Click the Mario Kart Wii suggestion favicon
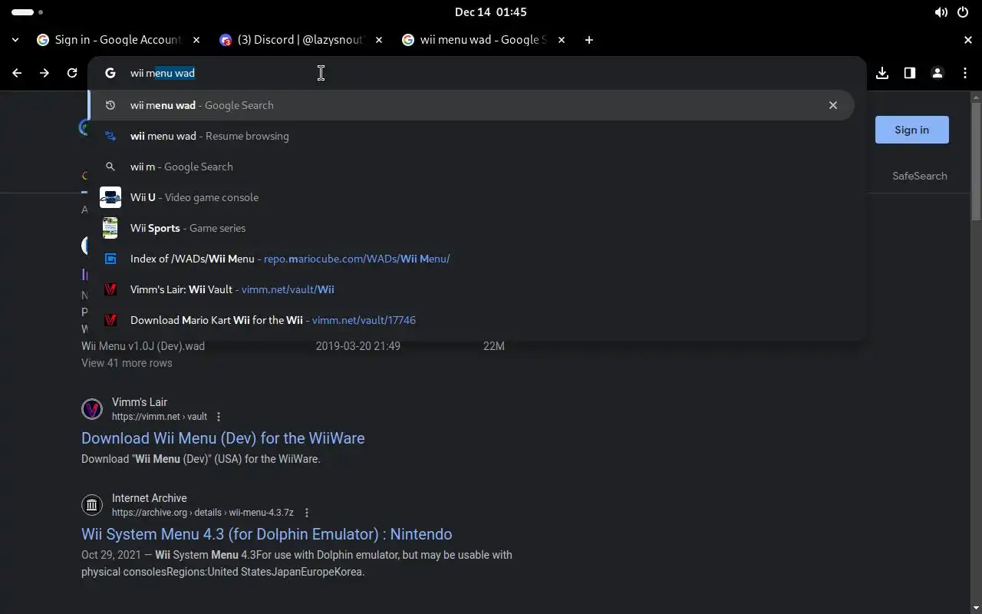 [x=110, y=320]
